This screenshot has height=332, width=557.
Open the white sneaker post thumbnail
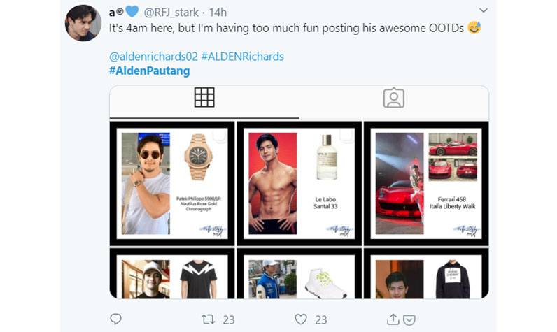click(299, 273)
